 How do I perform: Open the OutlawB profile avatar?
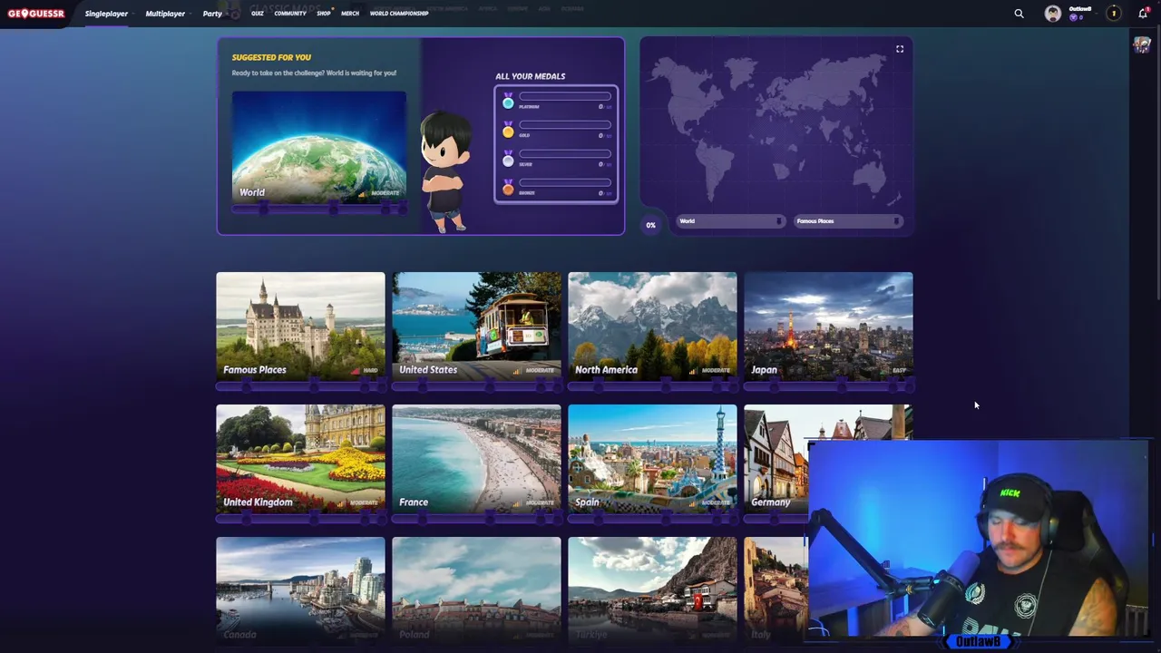click(x=1052, y=14)
